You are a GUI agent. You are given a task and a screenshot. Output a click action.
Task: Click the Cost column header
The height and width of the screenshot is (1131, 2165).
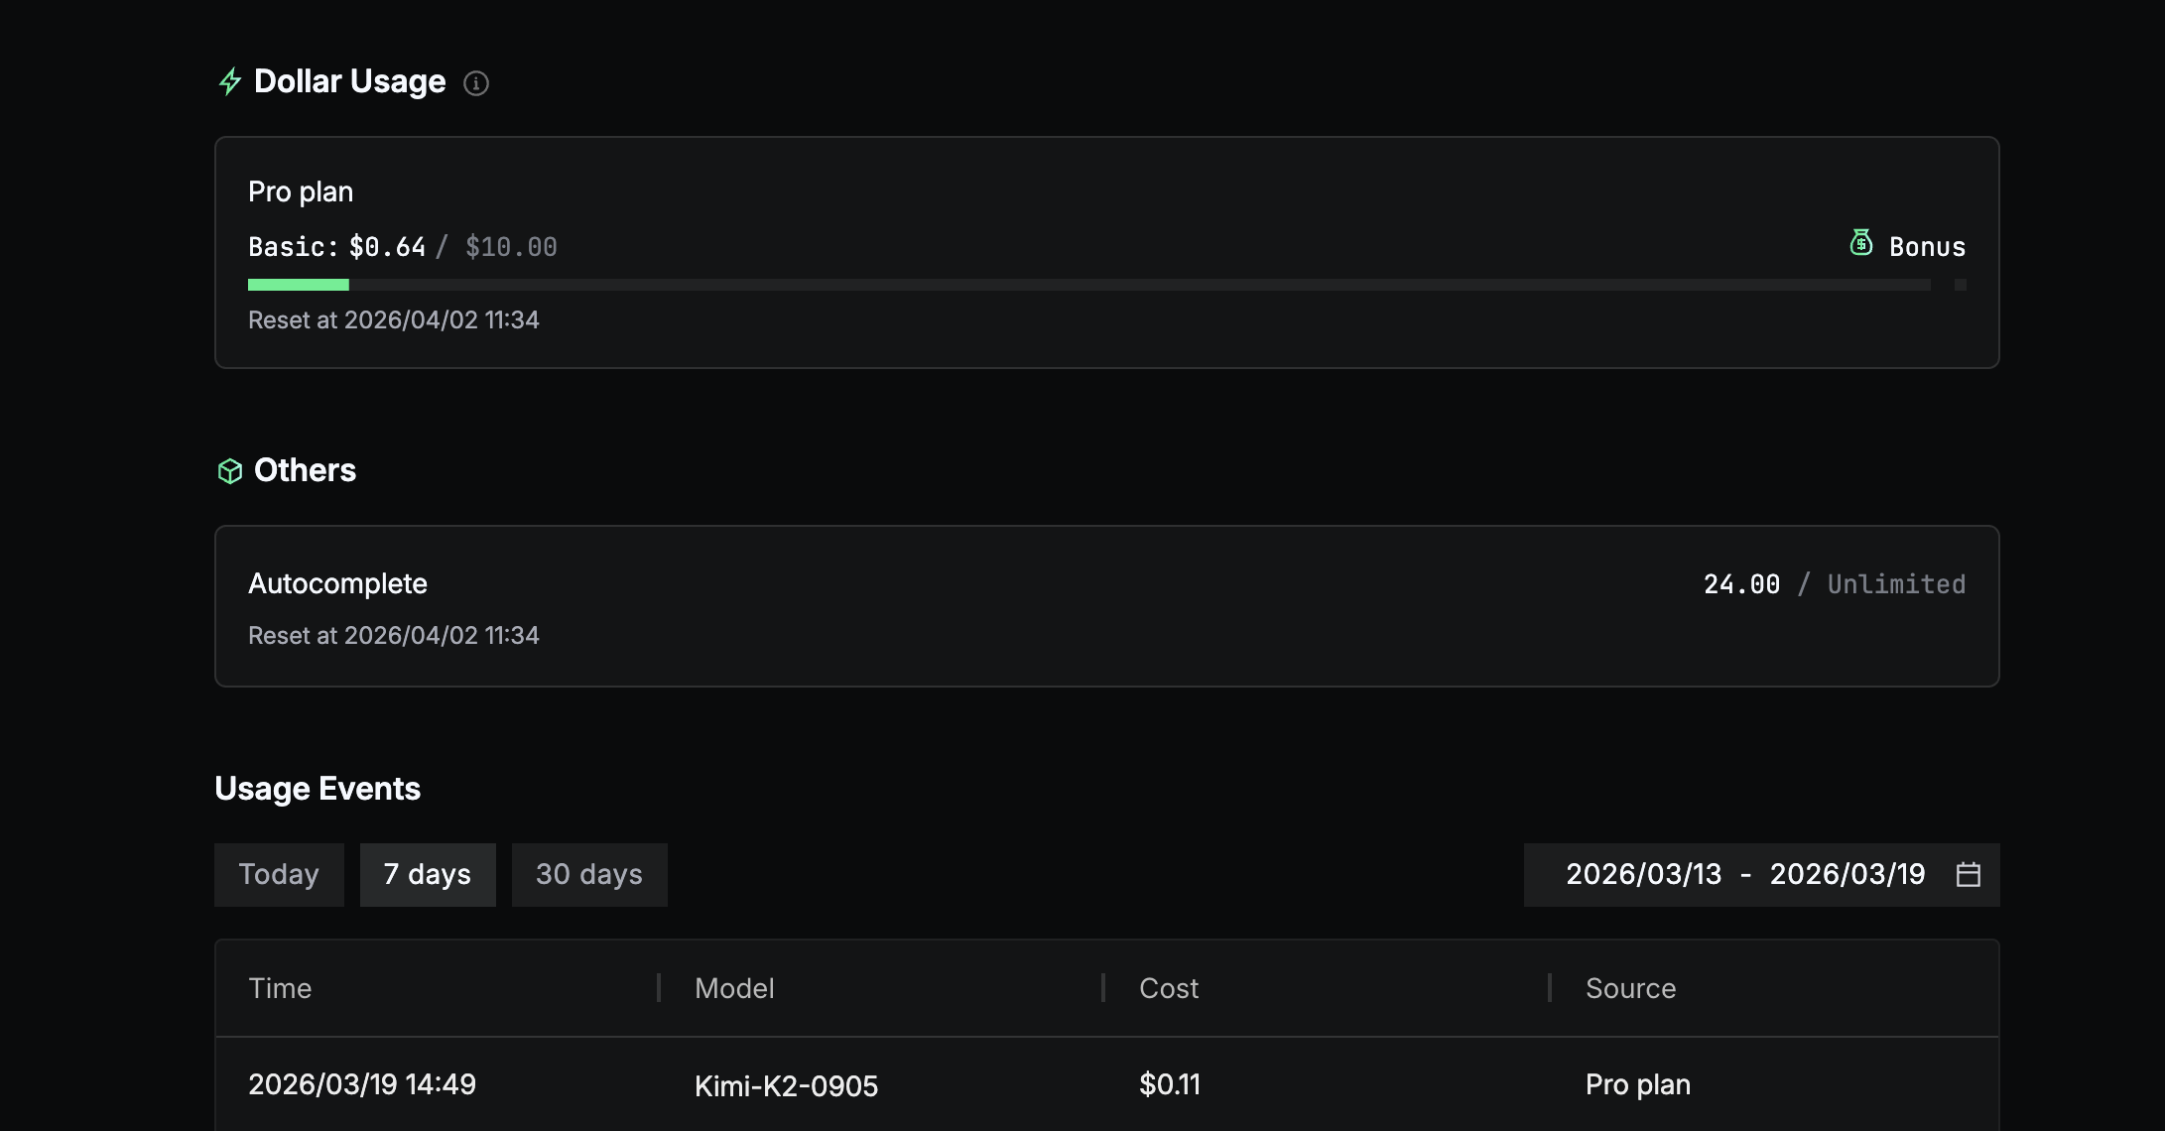[1169, 988]
